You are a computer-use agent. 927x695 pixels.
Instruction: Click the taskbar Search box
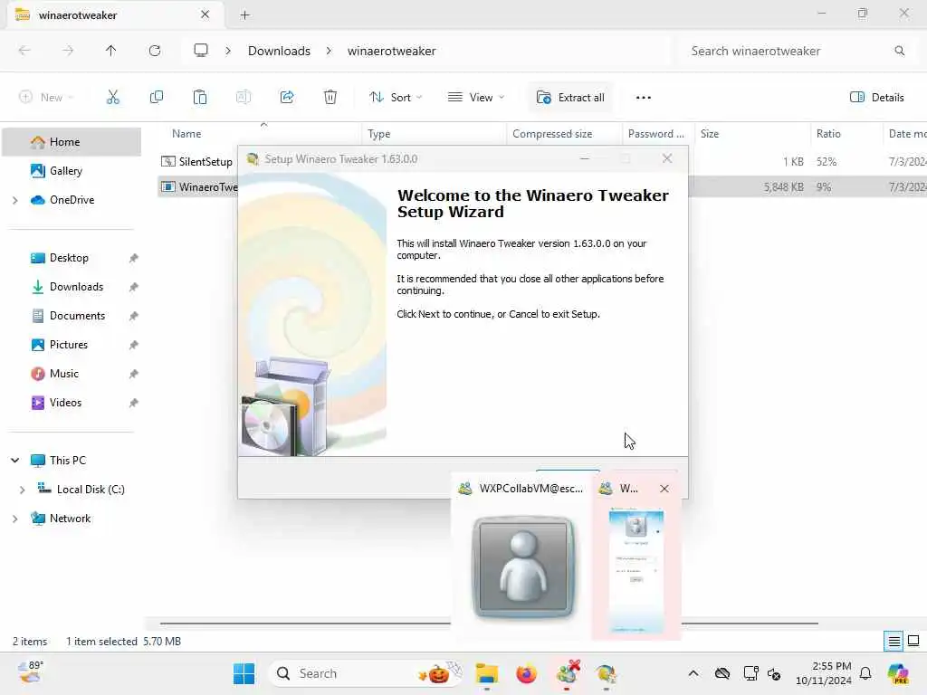366,673
